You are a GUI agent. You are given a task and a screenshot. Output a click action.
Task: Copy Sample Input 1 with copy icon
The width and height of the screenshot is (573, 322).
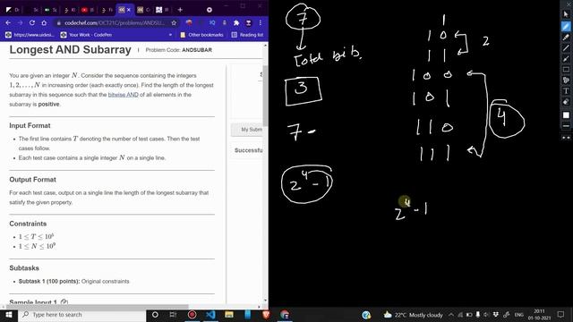tap(64, 302)
